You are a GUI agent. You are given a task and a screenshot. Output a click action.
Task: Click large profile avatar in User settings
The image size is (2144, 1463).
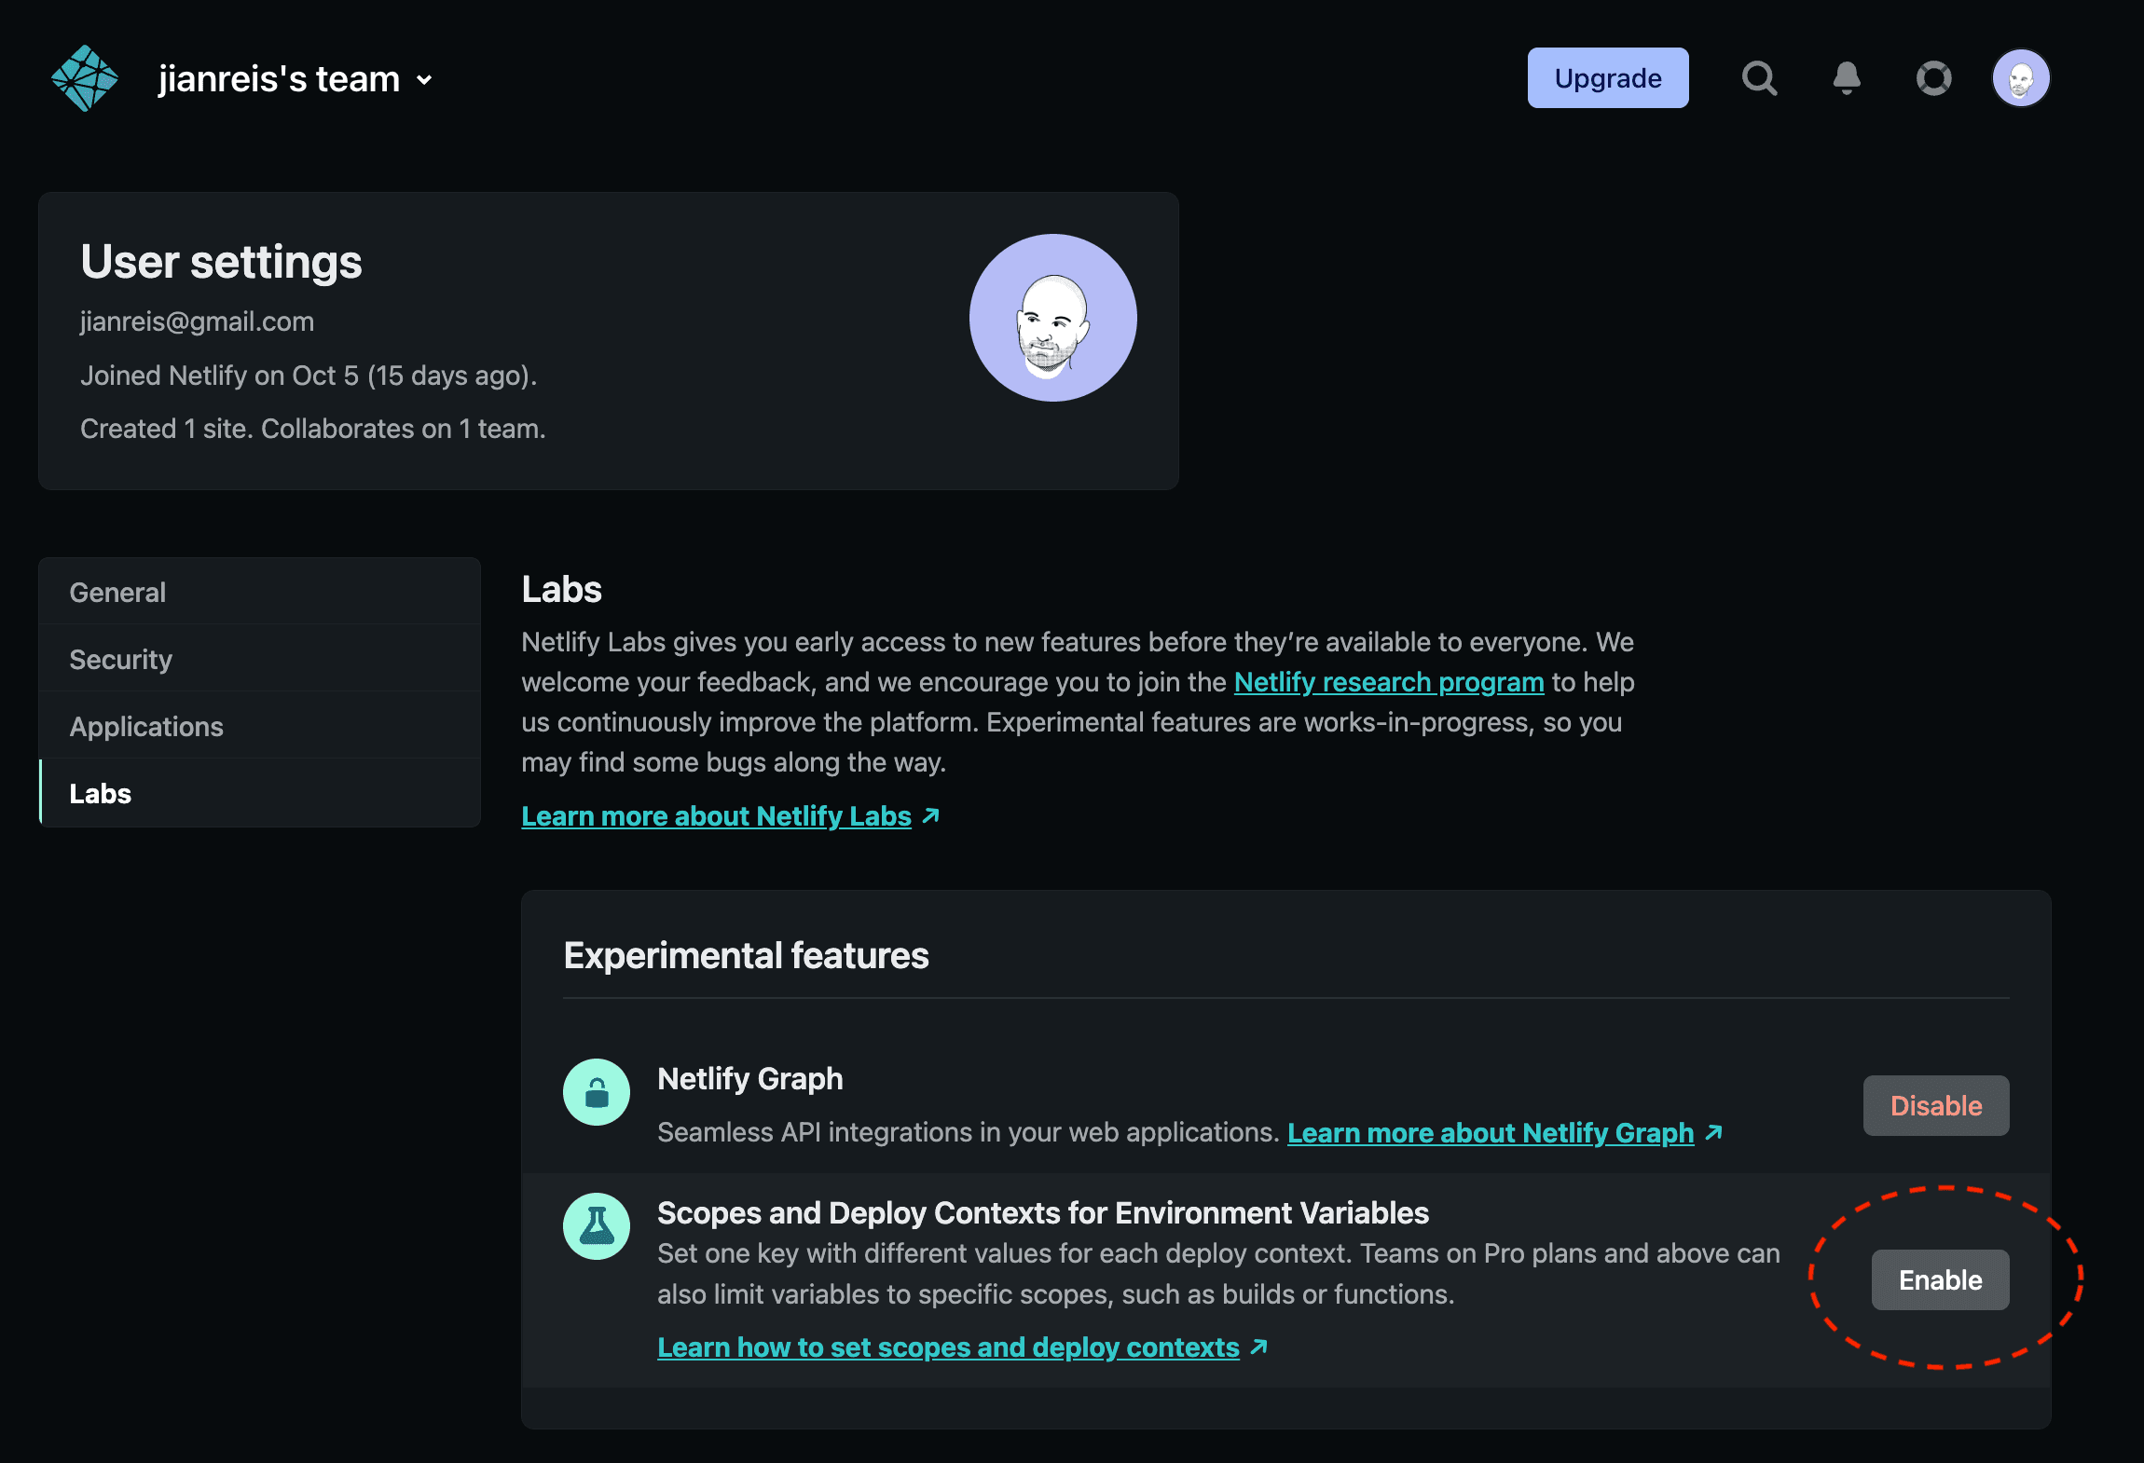click(1052, 318)
